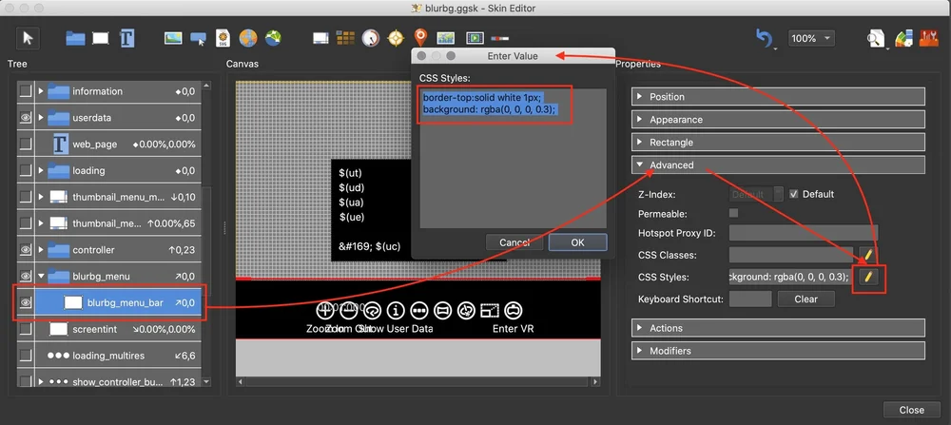Hide blurbg_menu_bar via its eye icon

click(25, 302)
